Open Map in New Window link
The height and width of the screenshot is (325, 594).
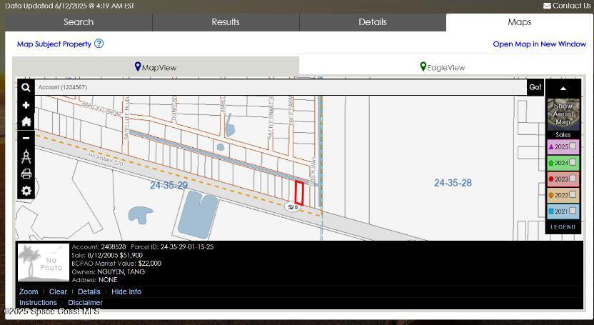pyautogui.click(x=539, y=44)
